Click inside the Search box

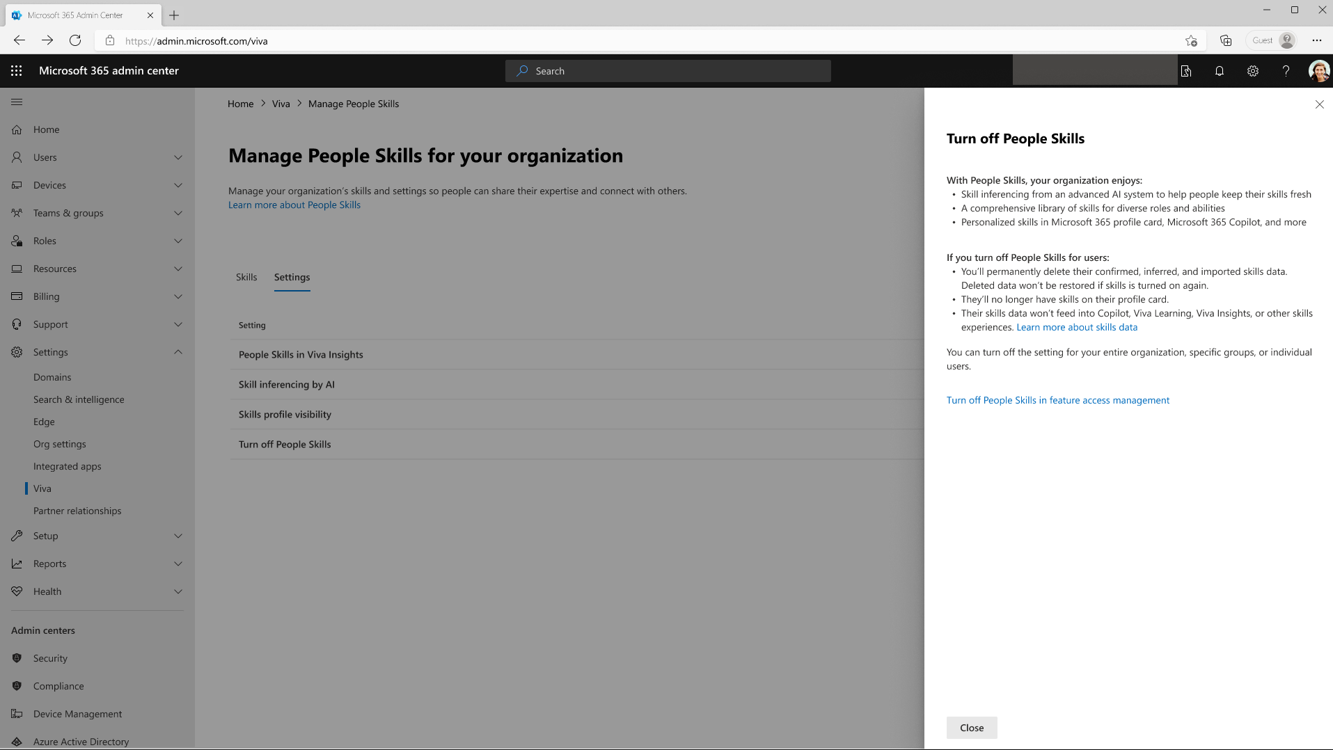[668, 70]
